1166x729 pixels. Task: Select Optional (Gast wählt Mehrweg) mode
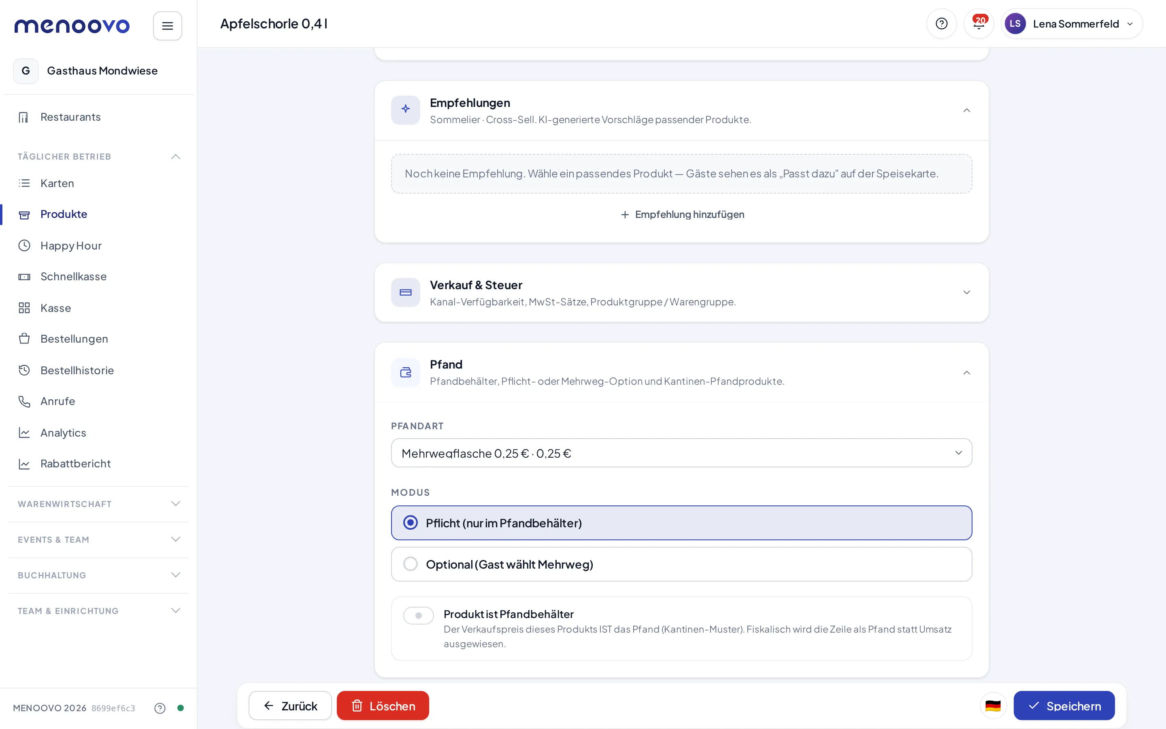tap(681, 564)
